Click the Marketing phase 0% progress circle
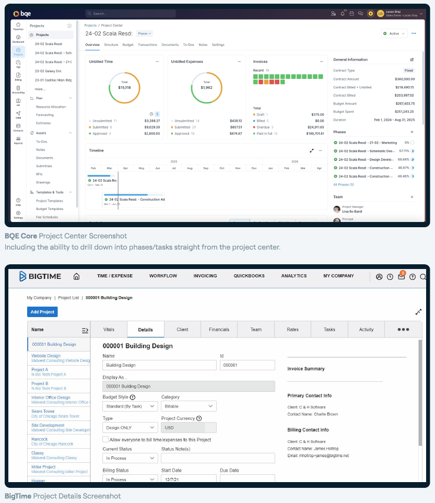435x503 pixels. tap(413, 143)
